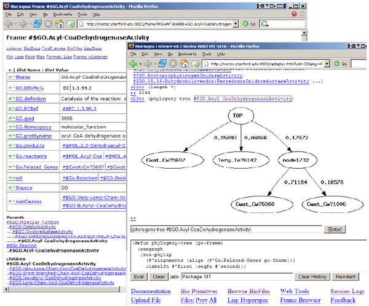Click the Frame->Listener link
This screenshot has width=369, height=306.
pos(90,57)
